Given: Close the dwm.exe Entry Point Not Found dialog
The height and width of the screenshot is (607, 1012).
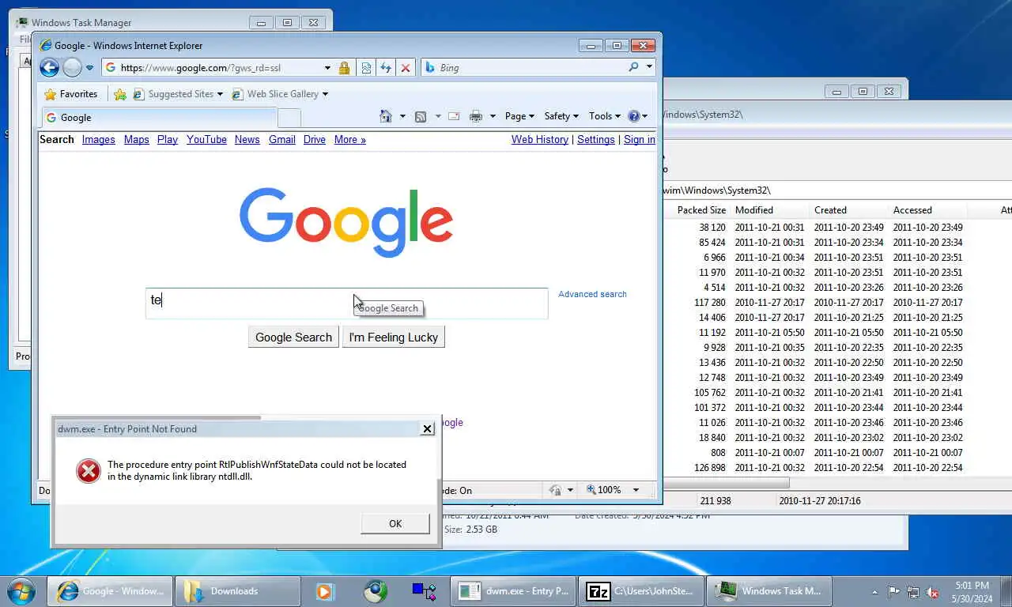Looking at the screenshot, I should tap(427, 428).
